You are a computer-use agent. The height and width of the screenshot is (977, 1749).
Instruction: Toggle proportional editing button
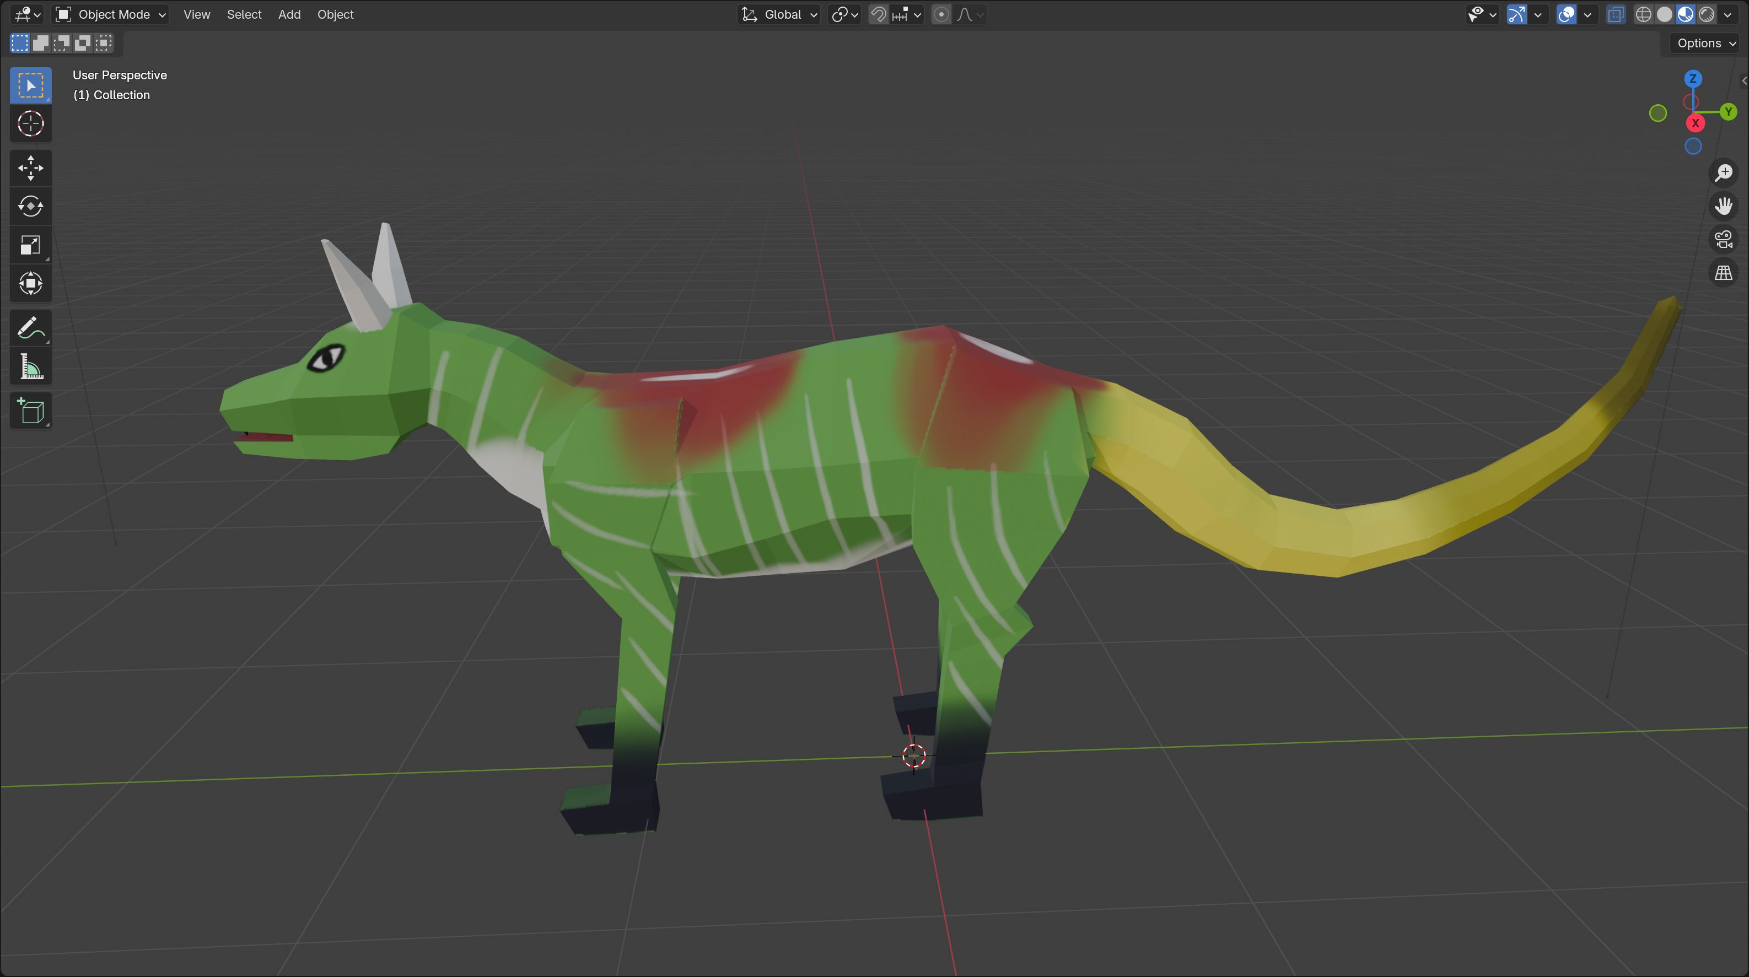click(x=941, y=14)
